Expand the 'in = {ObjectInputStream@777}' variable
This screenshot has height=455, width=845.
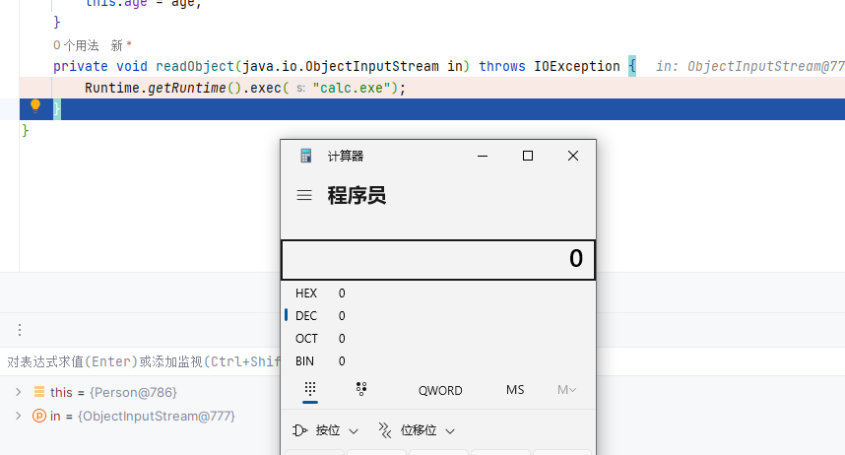tap(19, 417)
